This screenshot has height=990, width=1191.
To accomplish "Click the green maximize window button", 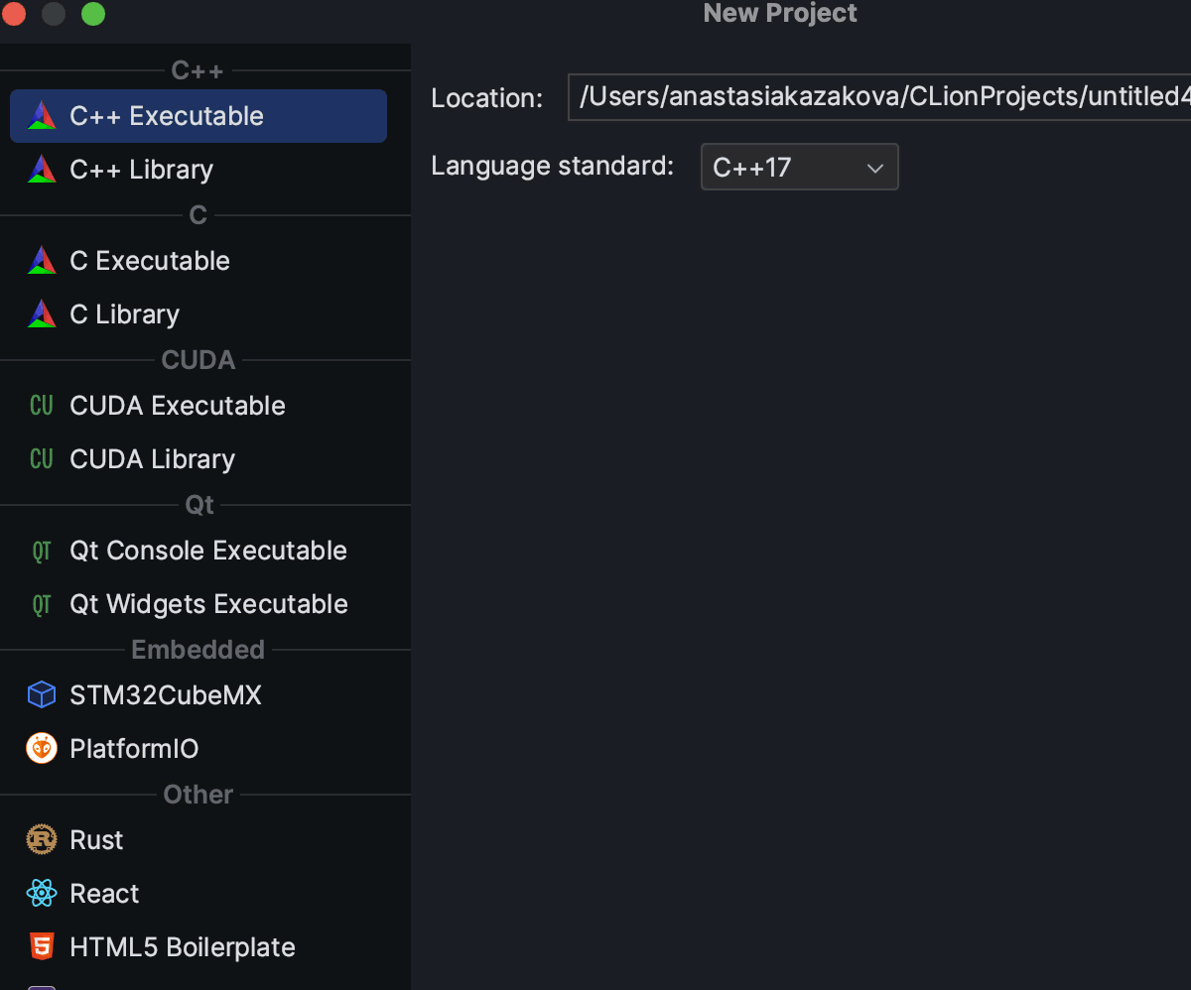I will 93,14.
